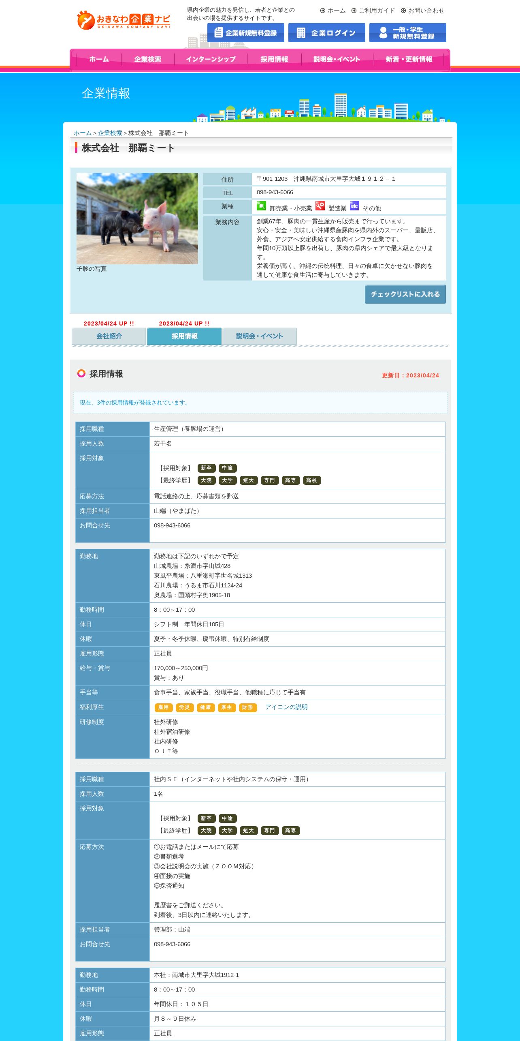Click salary 170,000～250,000円 text

click(181, 668)
